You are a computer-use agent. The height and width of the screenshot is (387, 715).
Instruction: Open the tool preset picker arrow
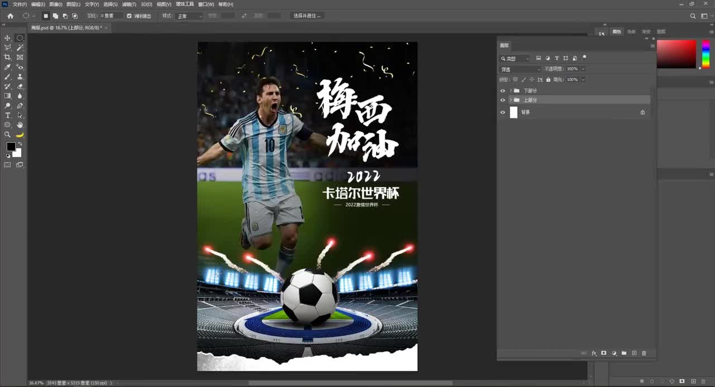coord(34,16)
